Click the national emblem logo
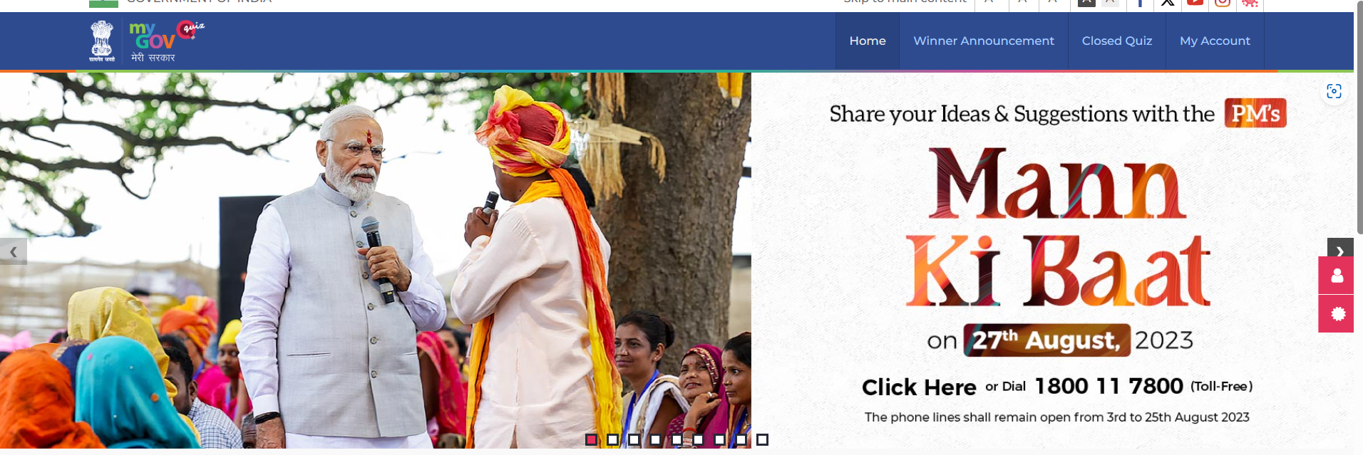The height and width of the screenshot is (455, 1363). point(101,41)
